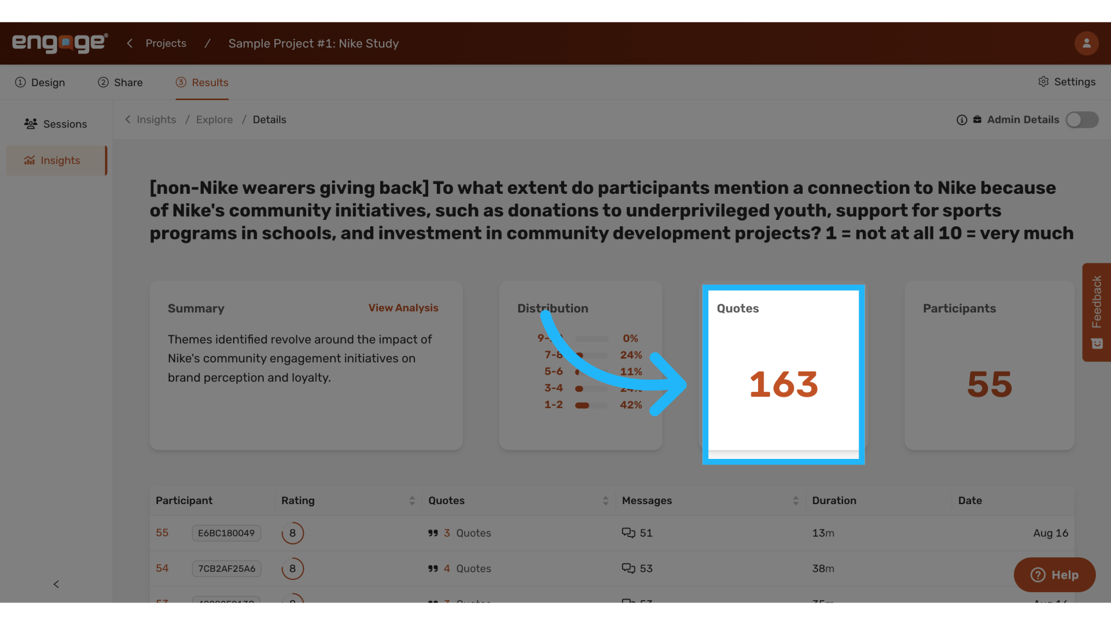Screen dimensions: 1111x625
Task: Open Insights in the sidebar
Action: (56, 160)
